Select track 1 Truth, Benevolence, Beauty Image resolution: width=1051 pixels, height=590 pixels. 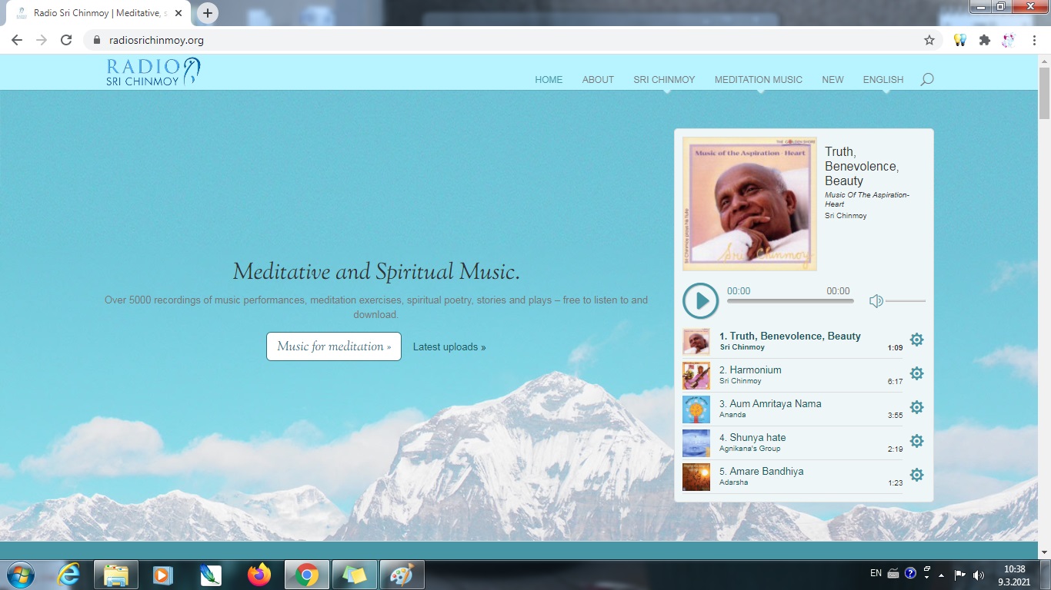(x=790, y=336)
